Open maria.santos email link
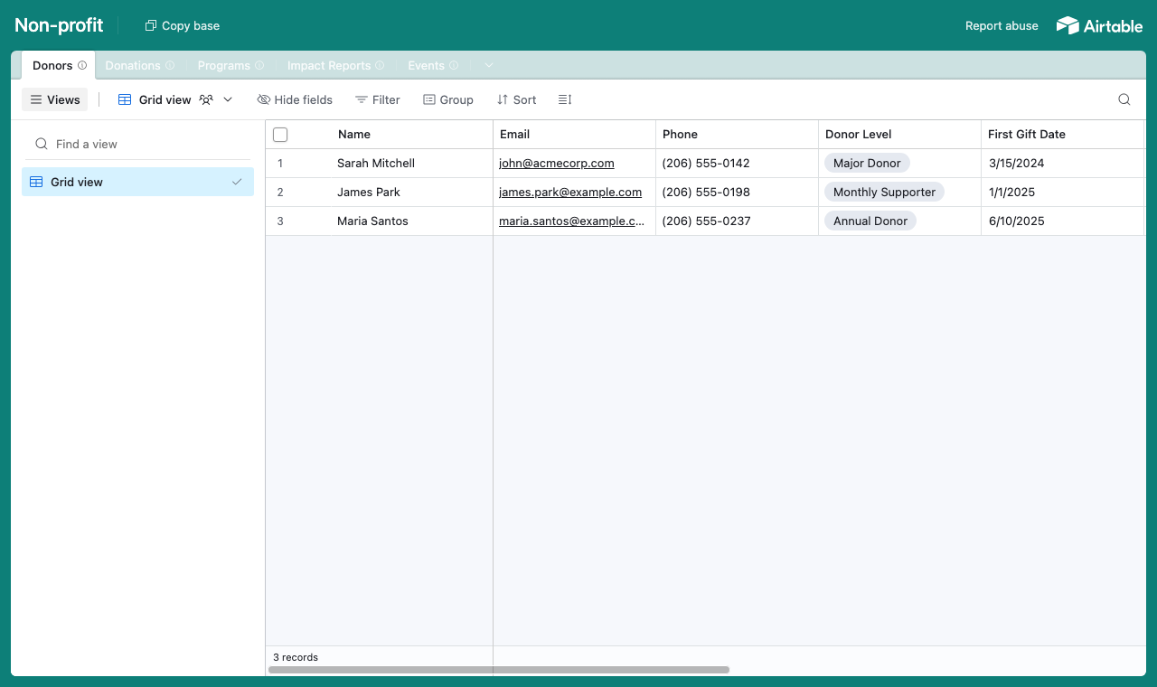 pos(572,221)
